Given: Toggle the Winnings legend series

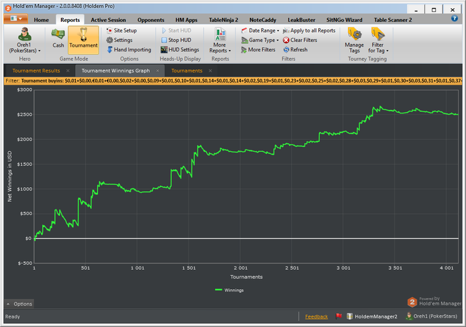Looking at the screenshot, I should [229, 290].
